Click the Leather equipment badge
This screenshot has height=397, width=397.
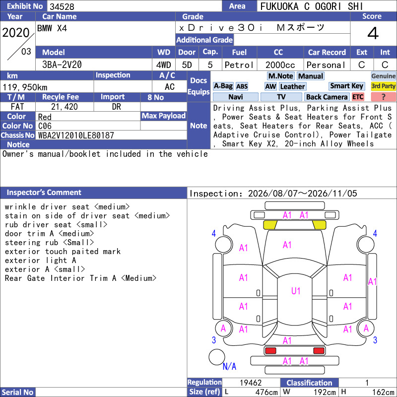point(292,86)
